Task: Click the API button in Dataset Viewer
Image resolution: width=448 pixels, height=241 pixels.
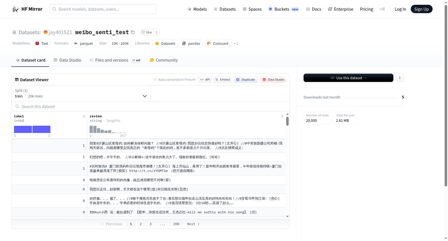Action: pos(205,79)
